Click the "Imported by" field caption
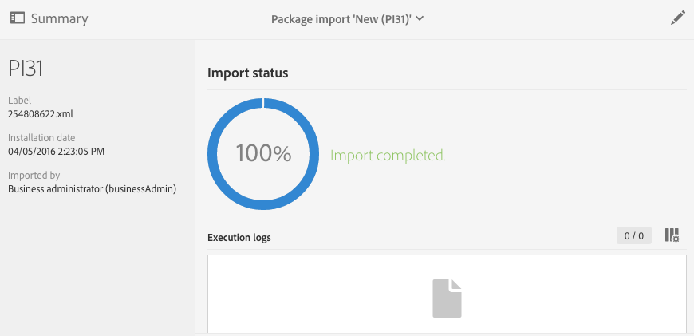Image resolution: width=694 pixels, height=336 pixels. pyautogui.click(x=34, y=176)
